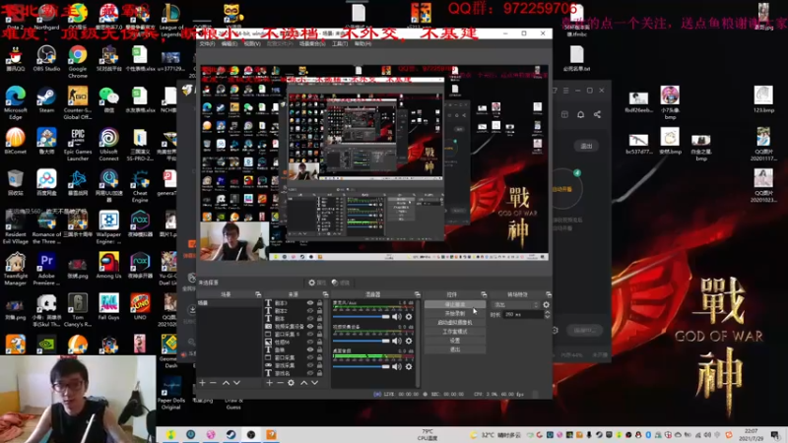Viewport: 788px width, 443px height.
Task: Switch to 工作室模式 studio mode
Action: coord(455,332)
